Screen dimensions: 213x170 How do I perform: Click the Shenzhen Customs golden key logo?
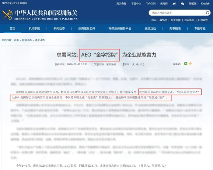coord(7,15)
